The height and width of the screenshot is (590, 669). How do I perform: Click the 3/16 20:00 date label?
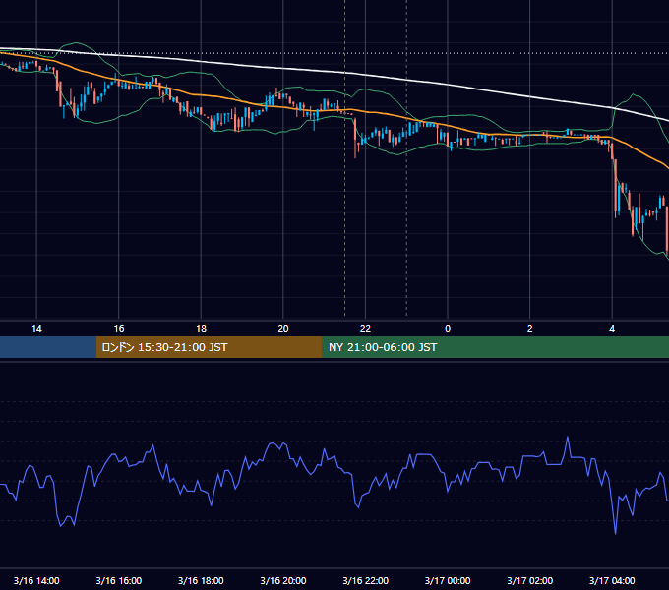tap(283, 580)
